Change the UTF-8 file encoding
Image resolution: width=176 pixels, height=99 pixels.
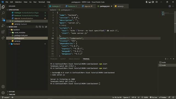point(134,97)
